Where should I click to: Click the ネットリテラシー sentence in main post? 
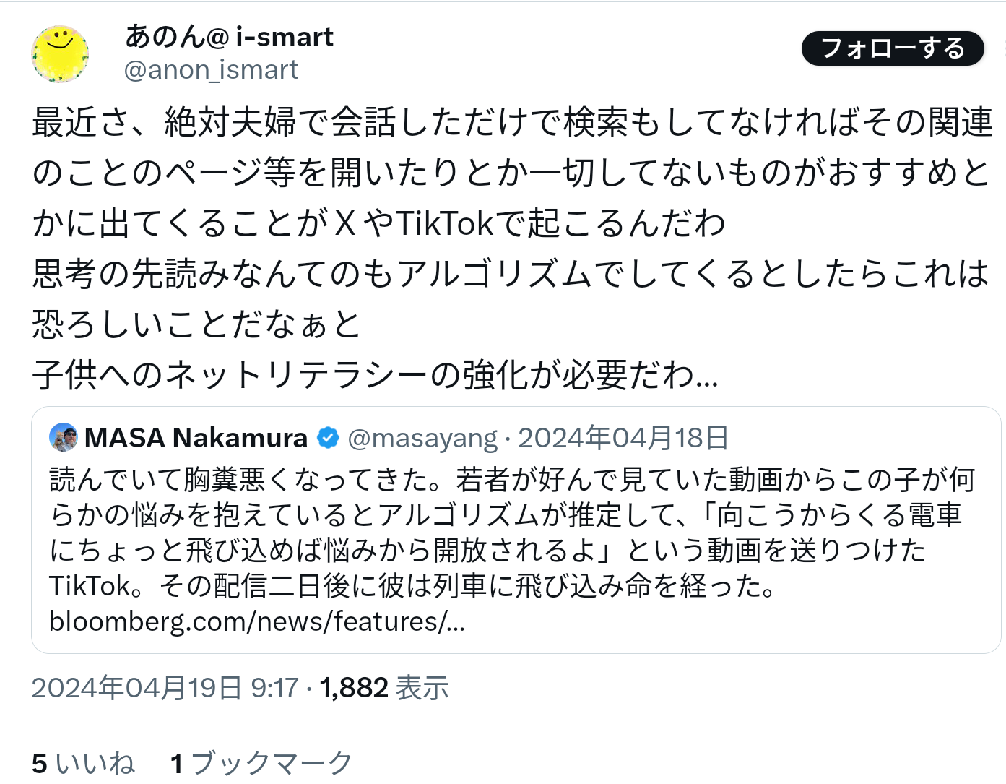point(375,375)
